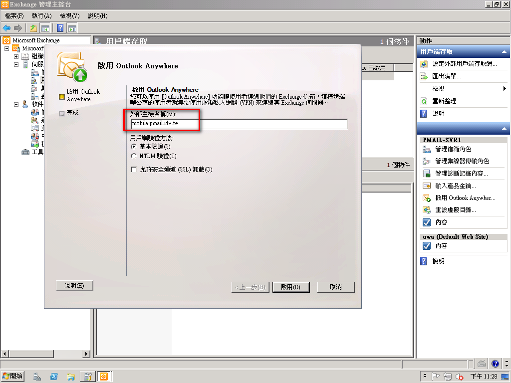
Task: Click the Action Center flag tray icon
Action: point(436,377)
